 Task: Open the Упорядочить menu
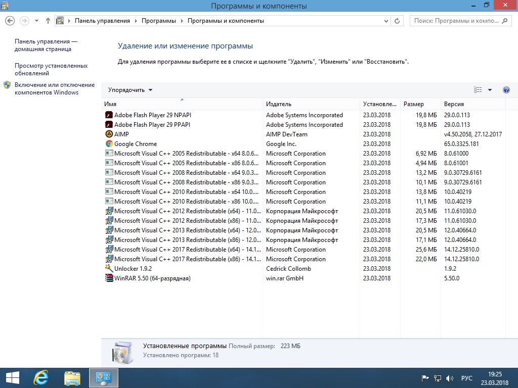(130, 90)
